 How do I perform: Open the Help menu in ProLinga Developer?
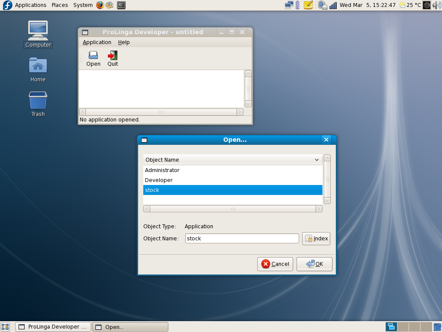pyautogui.click(x=124, y=42)
